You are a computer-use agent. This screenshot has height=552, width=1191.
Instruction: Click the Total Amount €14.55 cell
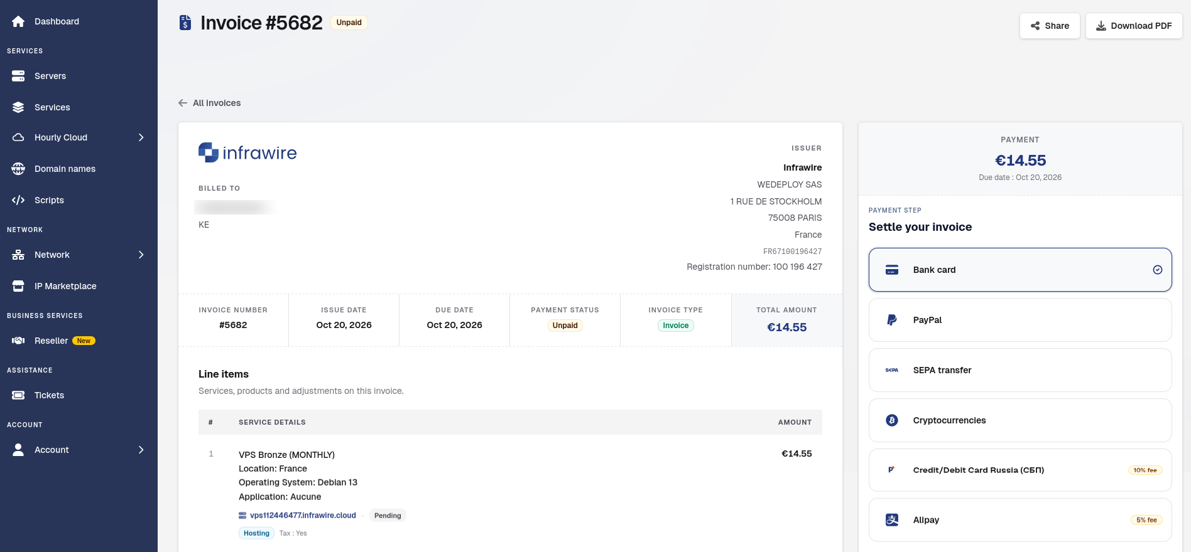[x=786, y=320]
